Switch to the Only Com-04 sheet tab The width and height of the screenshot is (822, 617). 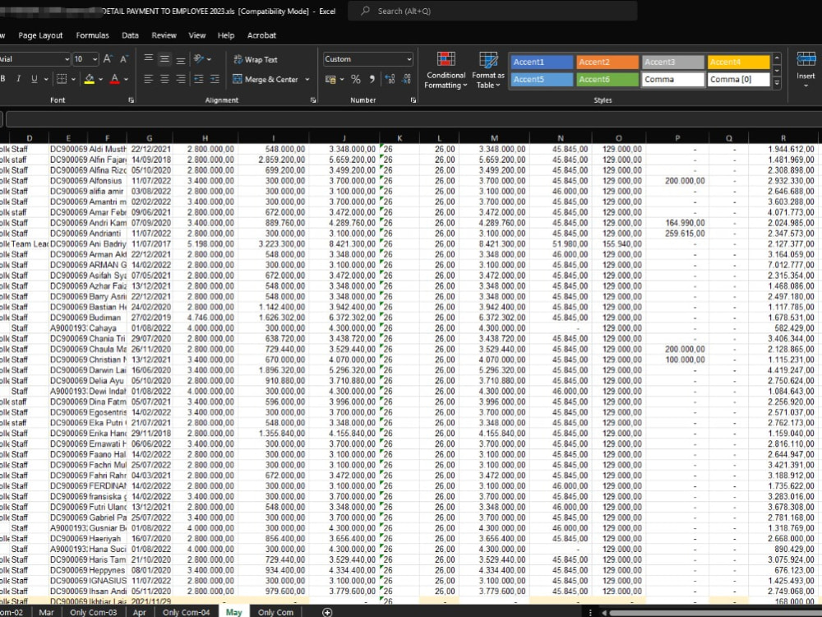pos(186,612)
